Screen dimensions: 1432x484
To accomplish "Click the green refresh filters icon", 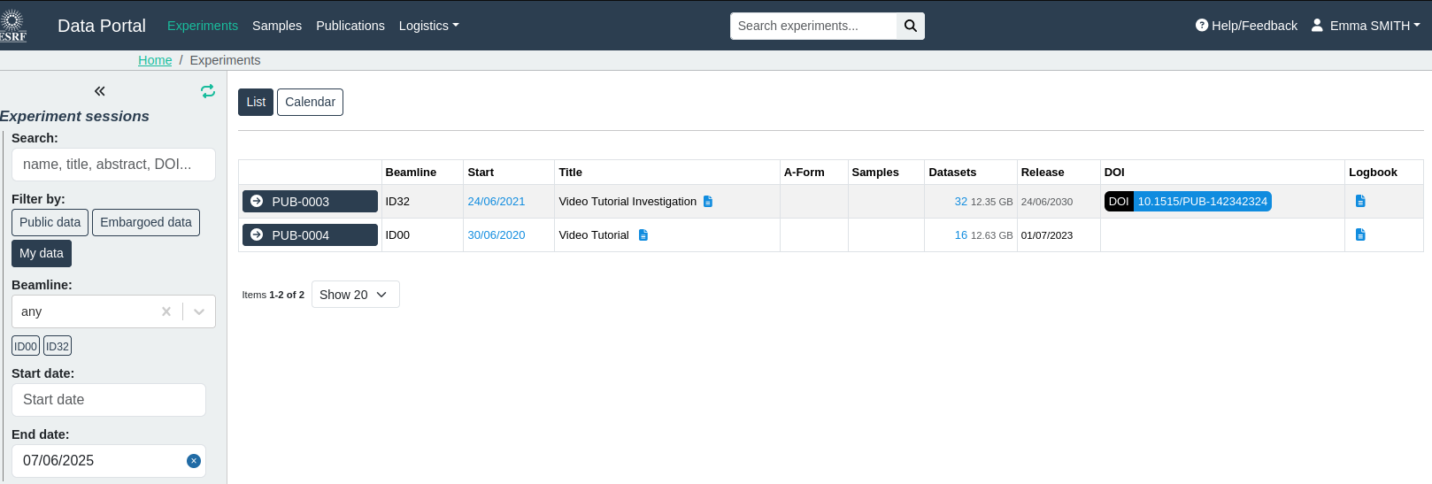I will point(208,91).
